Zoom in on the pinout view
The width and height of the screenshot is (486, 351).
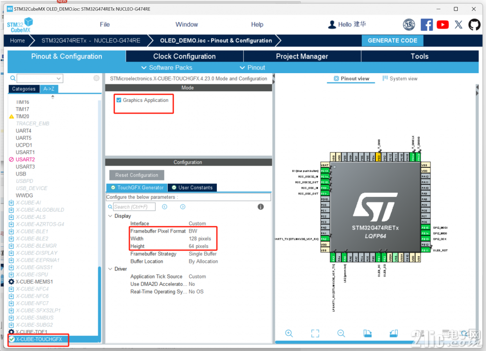coord(289,333)
